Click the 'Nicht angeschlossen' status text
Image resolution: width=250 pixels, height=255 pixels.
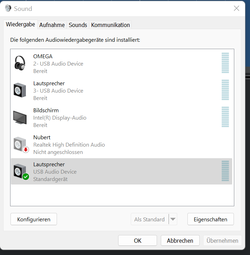point(58,152)
